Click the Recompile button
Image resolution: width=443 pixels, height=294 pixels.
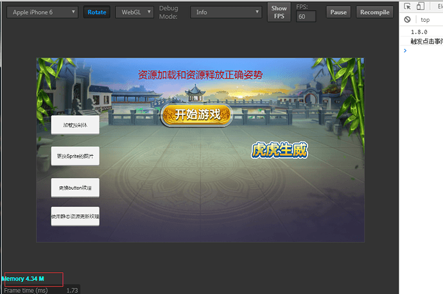point(375,12)
